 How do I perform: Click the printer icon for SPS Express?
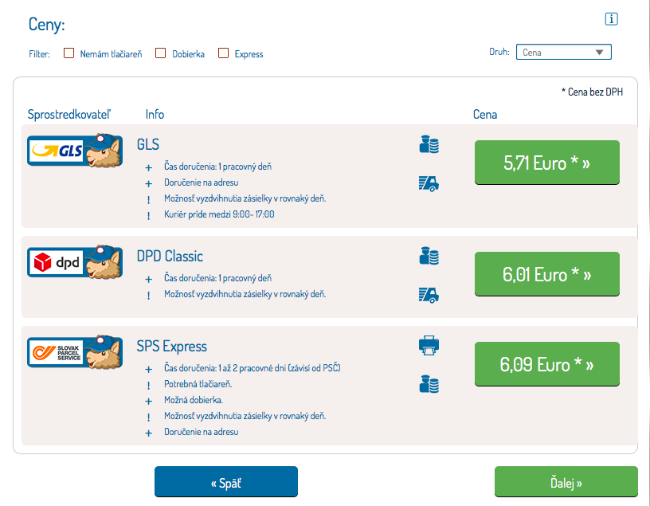[x=429, y=346]
